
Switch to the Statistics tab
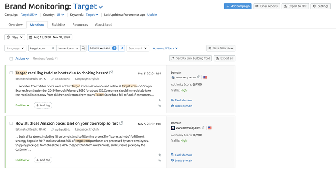coord(59,25)
